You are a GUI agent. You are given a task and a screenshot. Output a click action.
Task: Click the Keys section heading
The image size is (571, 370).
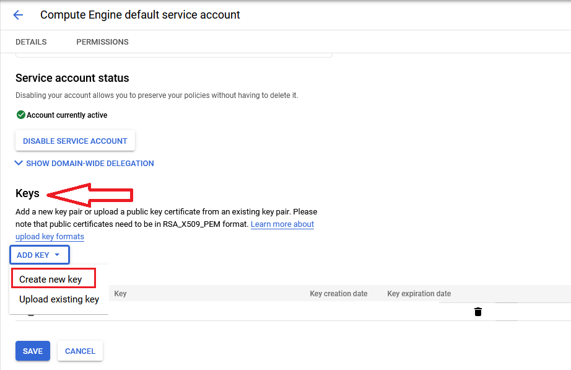pyautogui.click(x=27, y=193)
